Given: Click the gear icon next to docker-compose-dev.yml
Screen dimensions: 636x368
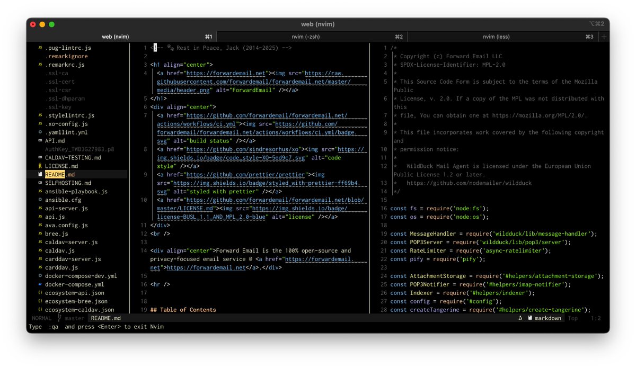Looking at the screenshot, I should click(40, 276).
